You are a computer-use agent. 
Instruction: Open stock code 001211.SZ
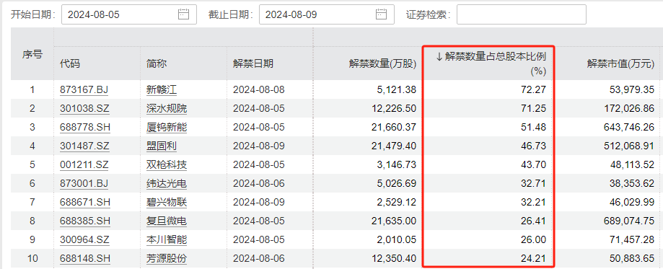pyautogui.click(x=84, y=164)
